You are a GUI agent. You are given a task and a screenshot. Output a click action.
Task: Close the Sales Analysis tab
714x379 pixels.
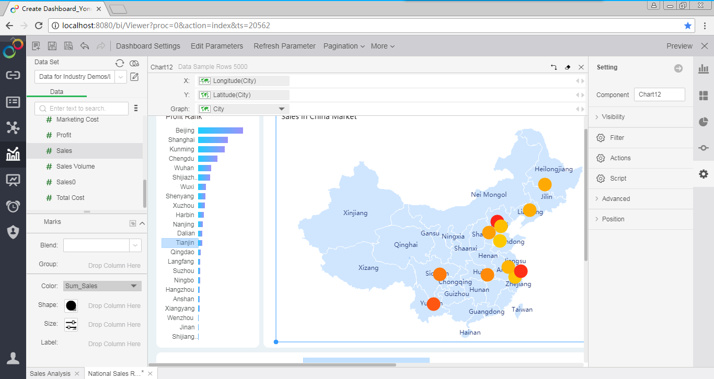point(77,374)
